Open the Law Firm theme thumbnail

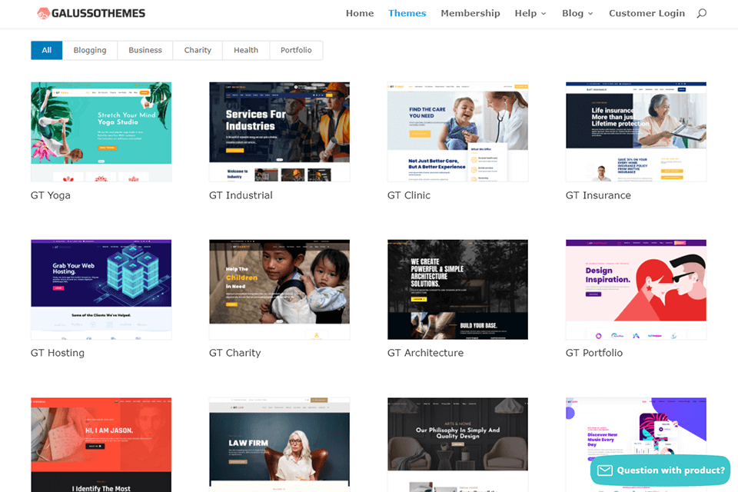click(280, 444)
